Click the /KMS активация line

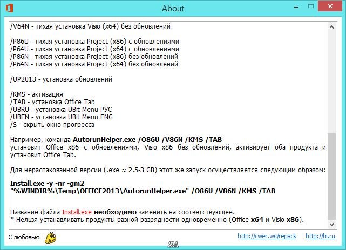pos(37,94)
